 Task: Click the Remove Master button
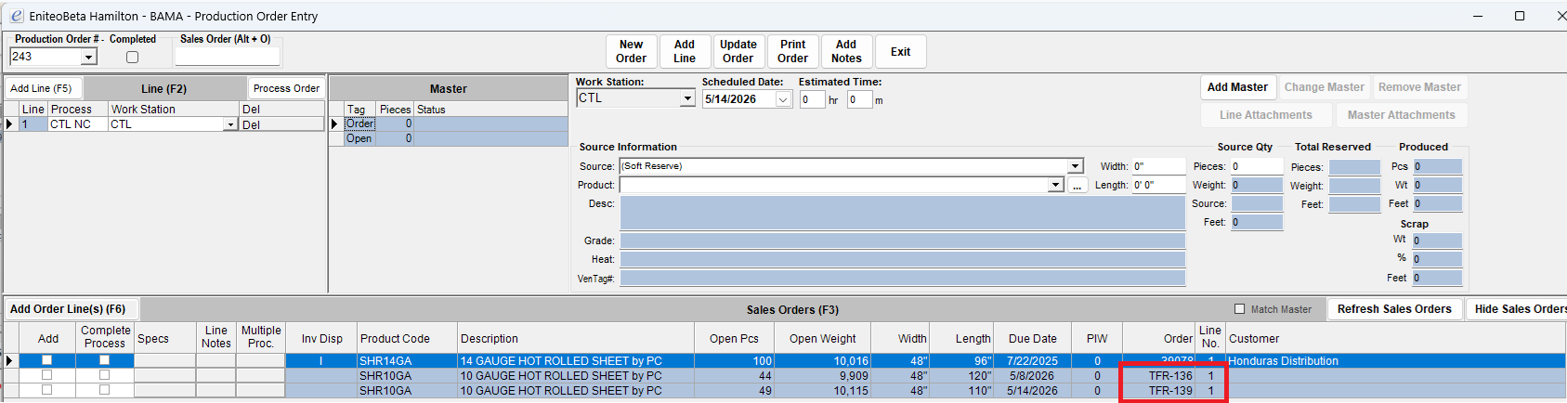tap(1419, 87)
